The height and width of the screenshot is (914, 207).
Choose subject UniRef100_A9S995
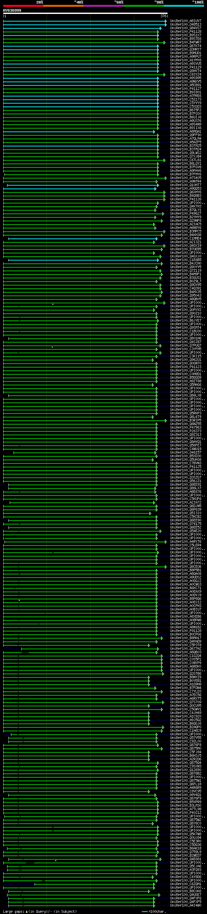[x=186, y=78]
